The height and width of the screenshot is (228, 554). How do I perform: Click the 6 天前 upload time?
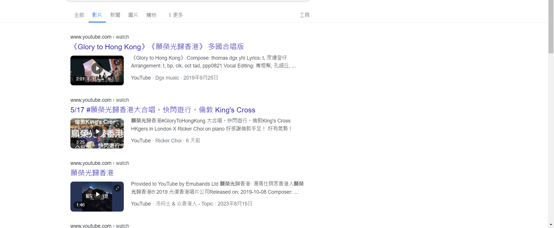[193, 141]
